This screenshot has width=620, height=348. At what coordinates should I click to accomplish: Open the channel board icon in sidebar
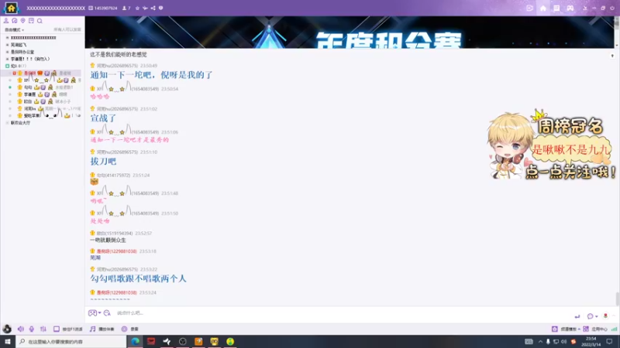click(x=31, y=21)
